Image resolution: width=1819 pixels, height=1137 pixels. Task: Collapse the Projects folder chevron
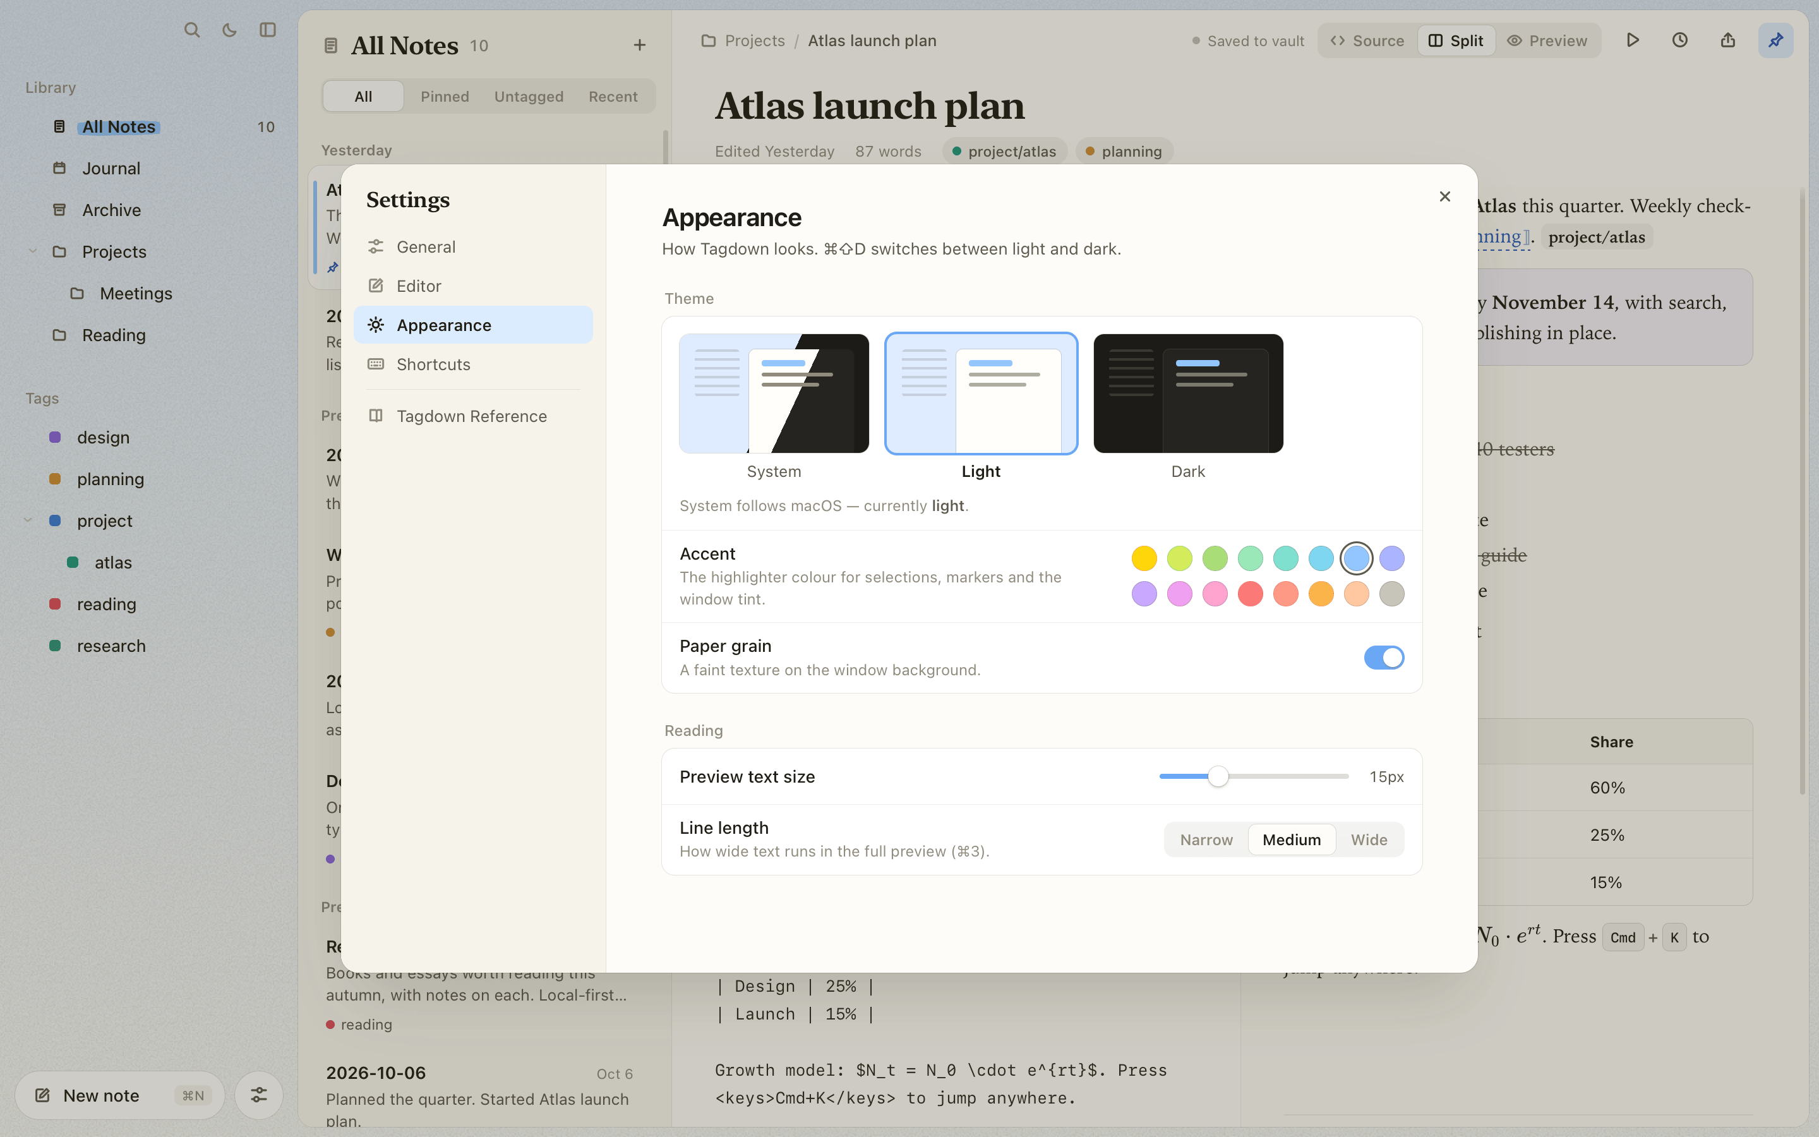click(32, 251)
